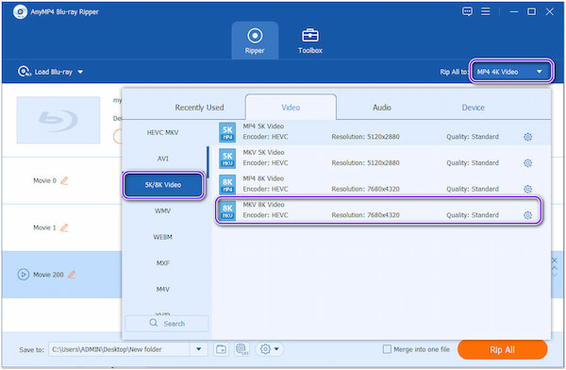Open settings gear for MP4 5K Video
The image size is (566, 370).
tap(527, 137)
